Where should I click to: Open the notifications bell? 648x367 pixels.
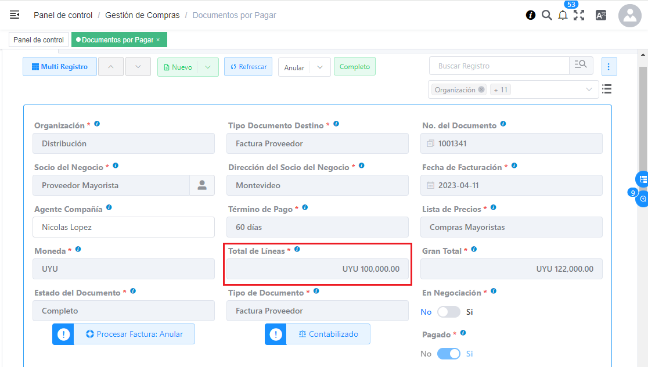click(x=563, y=16)
